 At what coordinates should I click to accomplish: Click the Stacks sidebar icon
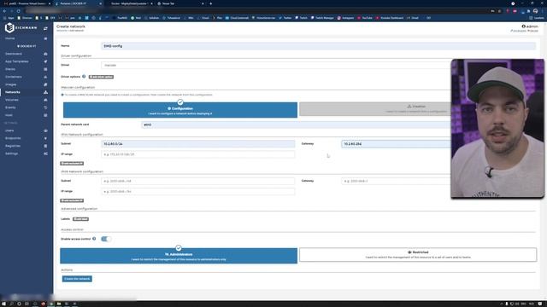tap(45, 69)
